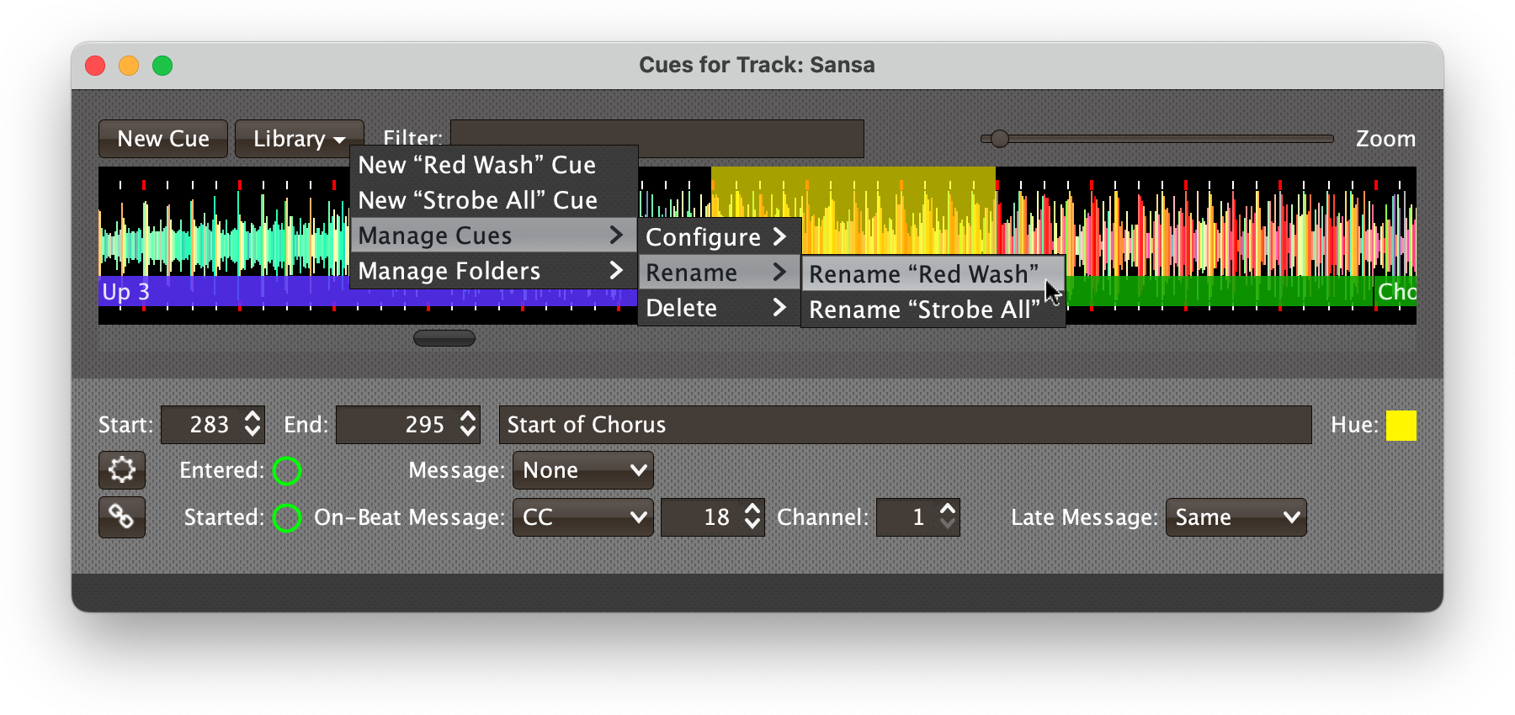The image size is (1515, 715).
Task: Open the Configure submenu
Action: click(719, 237)
